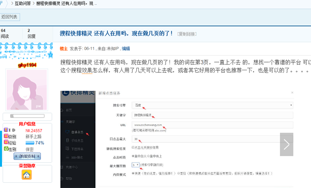This screenshot has height=188, width=311.
Task: Click the user progress bar under avatar
Action: pos(27,116)
